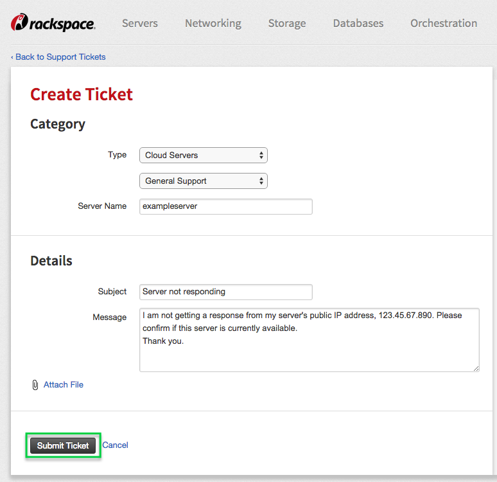Click the Create Ticket heading
Viewport: 497px width, 482px height.
(x=82, y=94)
